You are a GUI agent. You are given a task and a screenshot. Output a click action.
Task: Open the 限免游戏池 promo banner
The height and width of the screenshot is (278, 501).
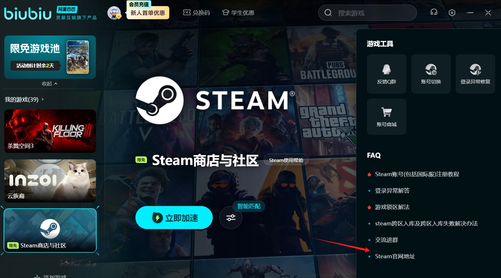tap(50, 57)
